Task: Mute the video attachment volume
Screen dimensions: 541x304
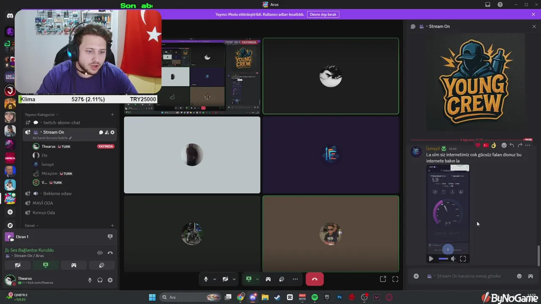Action: coord(453,259)
